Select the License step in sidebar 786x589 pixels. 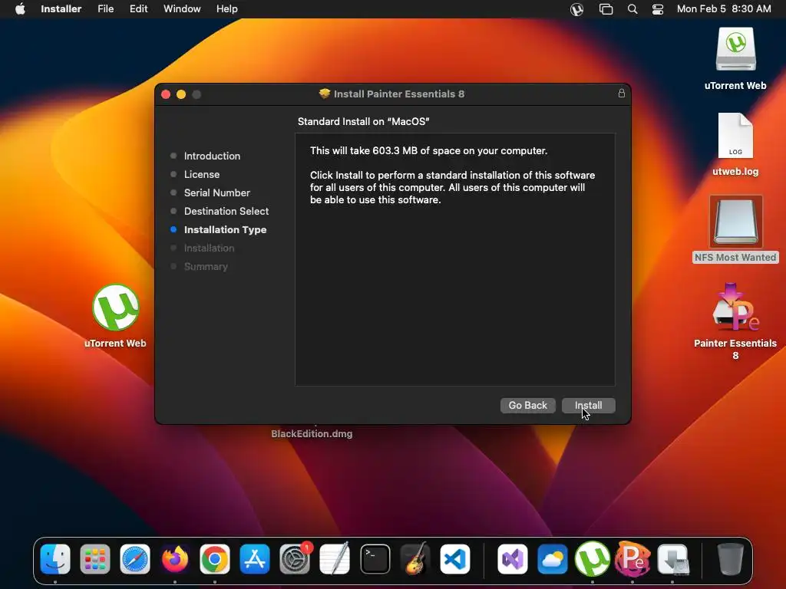click(x=202, y=174)
